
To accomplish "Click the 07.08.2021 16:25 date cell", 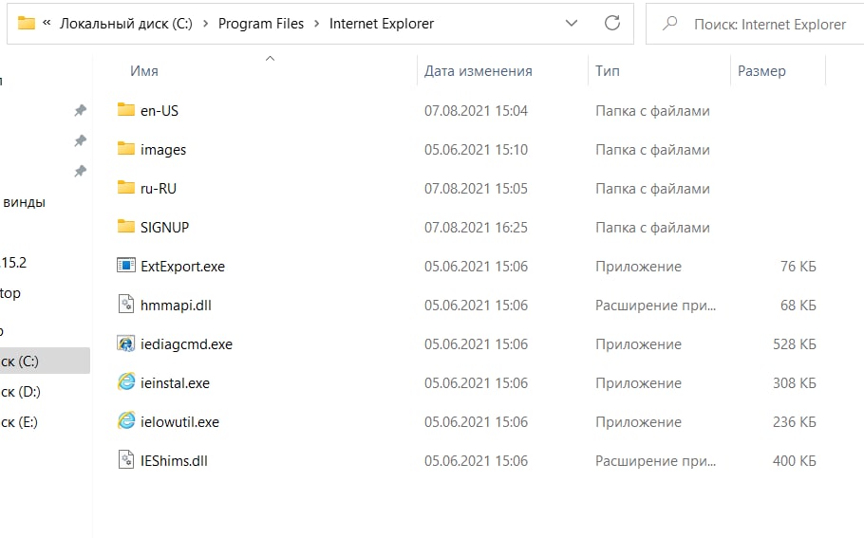I will click(x=476, y=228).
